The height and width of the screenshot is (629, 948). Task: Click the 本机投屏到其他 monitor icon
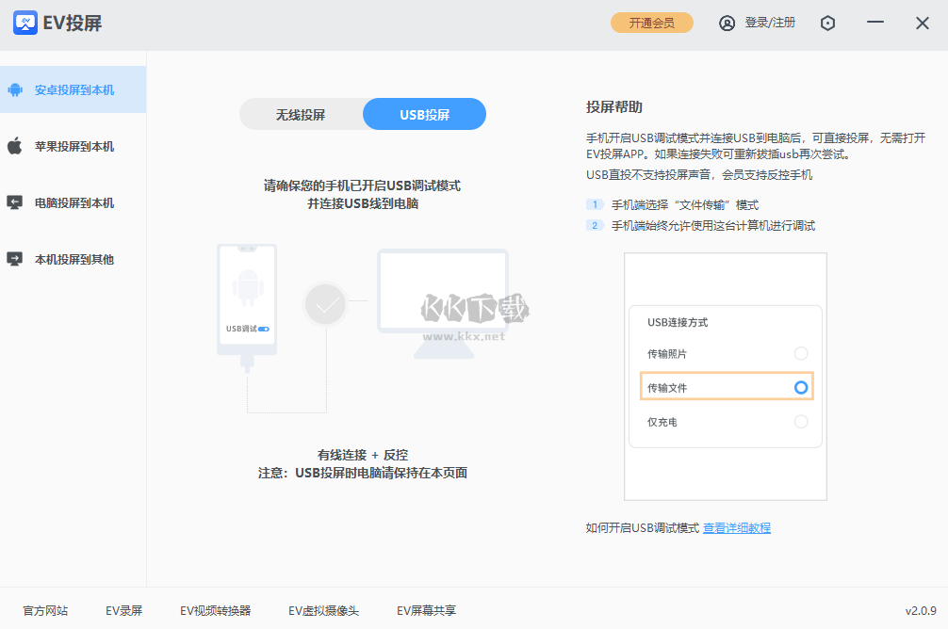[x=14, y=259]
